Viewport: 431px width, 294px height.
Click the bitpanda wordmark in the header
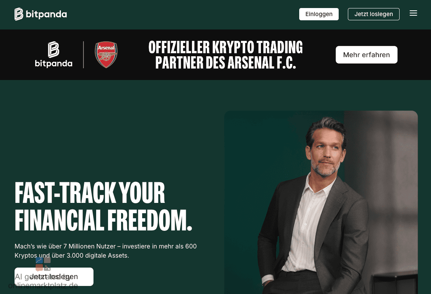coord(46,14)
